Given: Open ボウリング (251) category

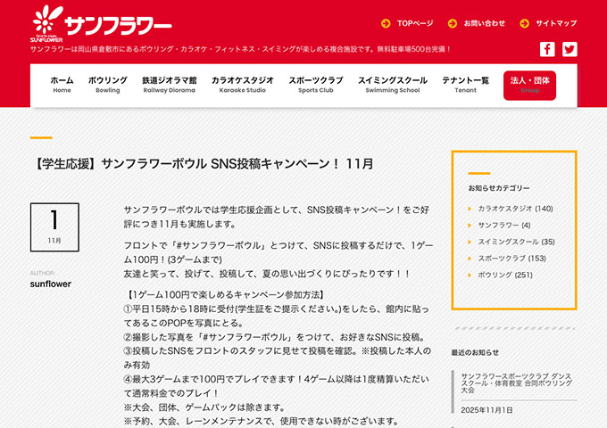Looking at the screenshot, I should 505,275.
